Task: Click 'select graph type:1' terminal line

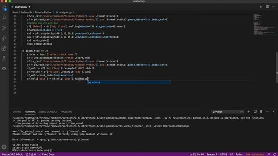Action: click(x=25, y=145)
